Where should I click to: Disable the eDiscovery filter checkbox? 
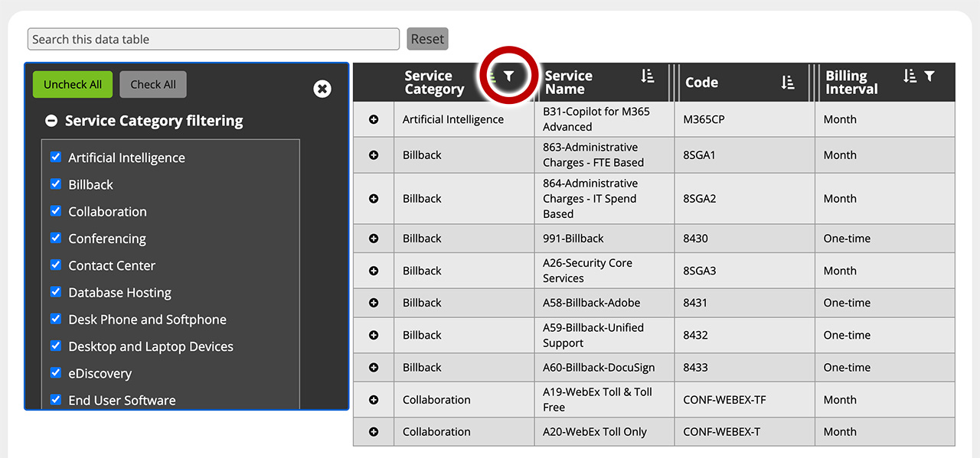tap(56, 373)
